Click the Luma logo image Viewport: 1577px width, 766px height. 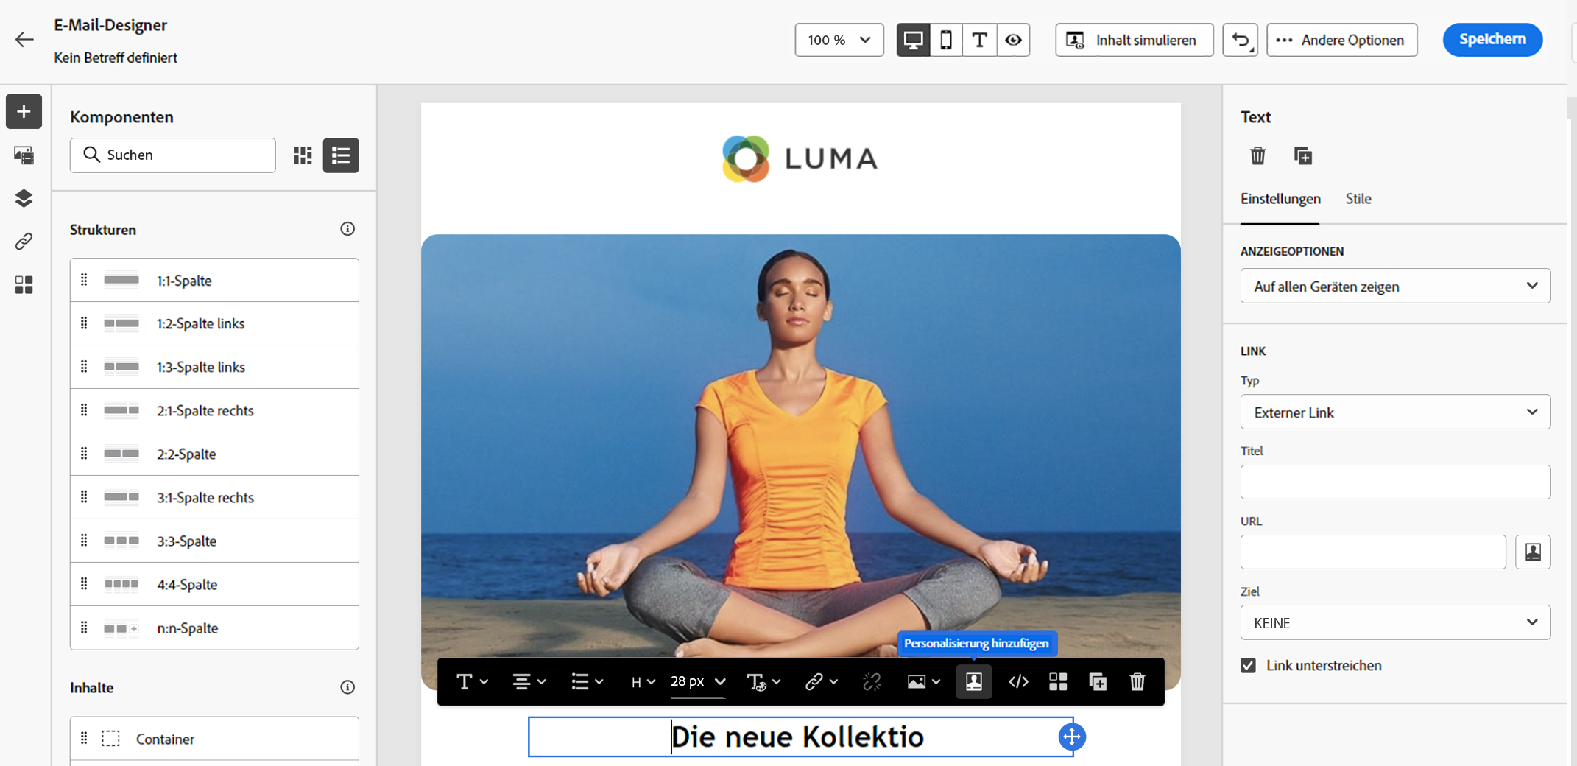[800, 158]
